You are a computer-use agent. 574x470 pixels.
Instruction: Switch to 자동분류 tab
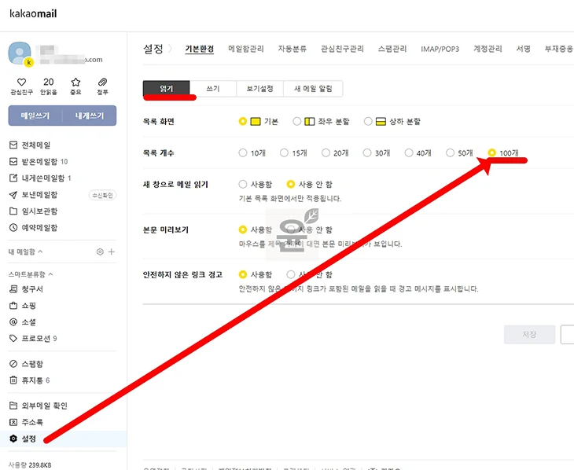[x=293, y=49]
